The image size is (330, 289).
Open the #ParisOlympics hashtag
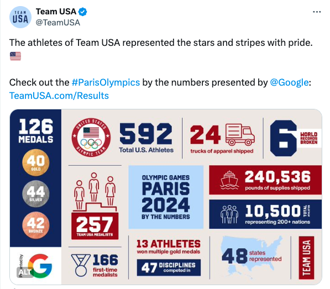(106, 82)
